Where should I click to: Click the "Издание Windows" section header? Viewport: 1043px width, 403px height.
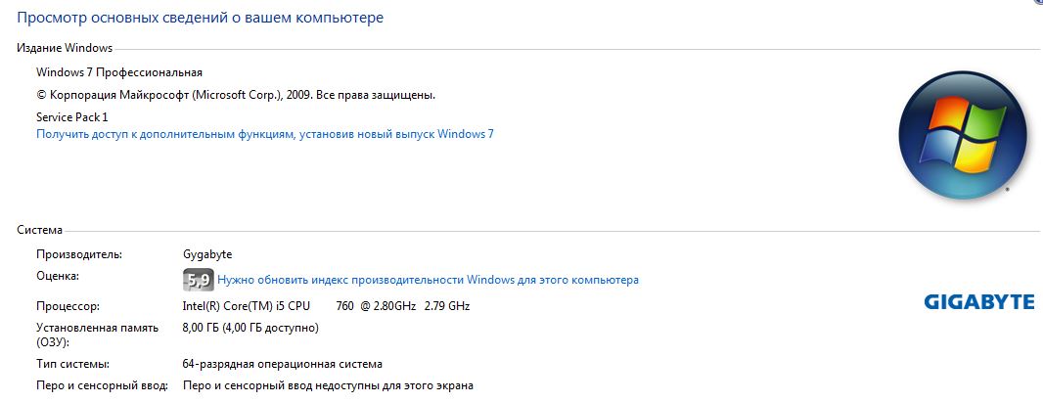pos(65,48)
